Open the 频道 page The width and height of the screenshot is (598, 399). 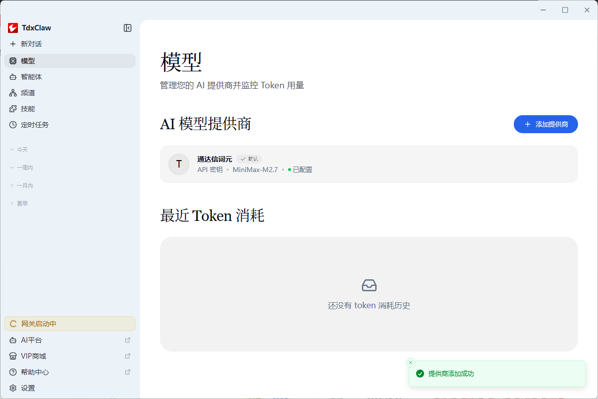coord(70,93)
